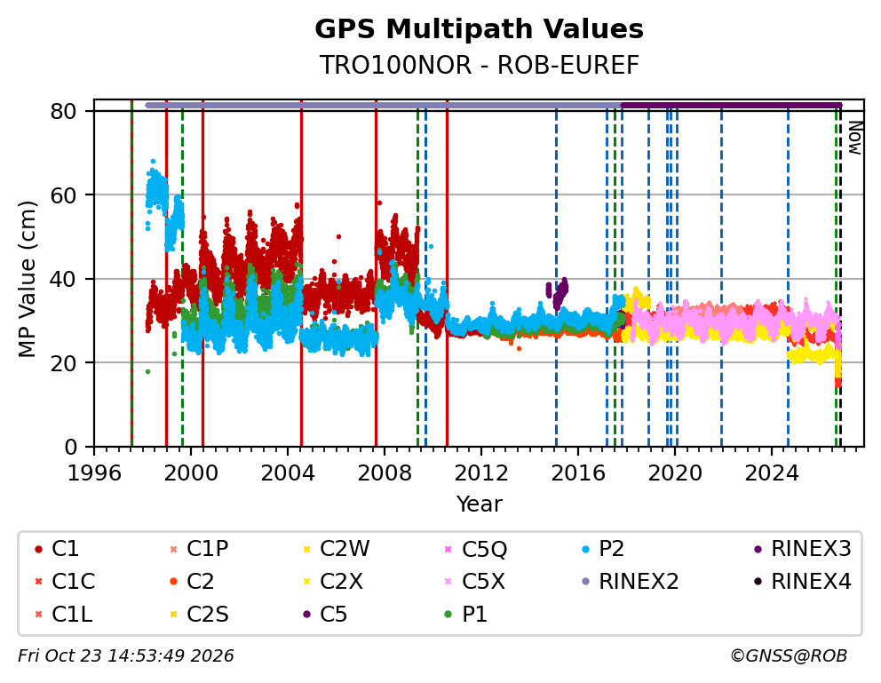Choose the RINEX2 legend entry

pyautogui.click(x=630, y=582)
